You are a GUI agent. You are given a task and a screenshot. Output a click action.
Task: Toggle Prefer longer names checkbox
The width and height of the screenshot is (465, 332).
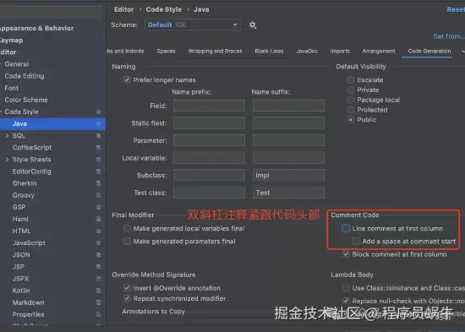pyautogui.click(x=127, y=79)
